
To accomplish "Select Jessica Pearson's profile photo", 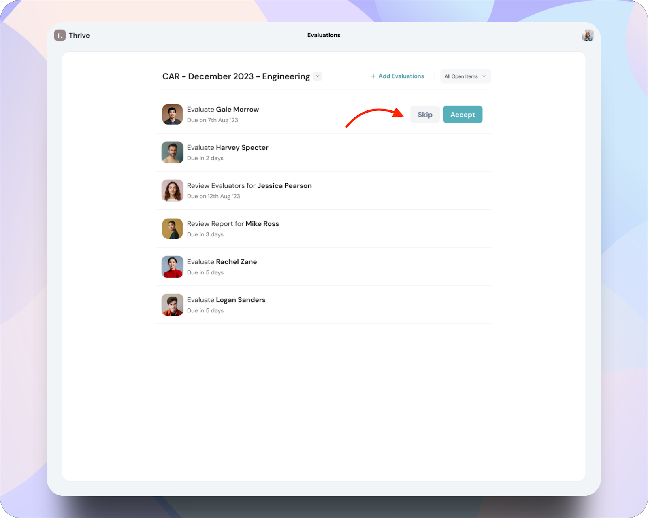I will tap(173, 191).
